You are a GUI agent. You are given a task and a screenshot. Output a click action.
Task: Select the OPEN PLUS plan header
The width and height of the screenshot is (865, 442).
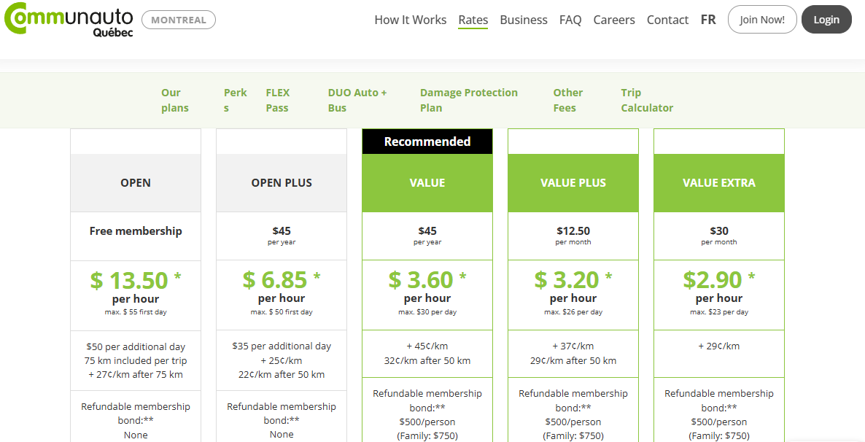(x=282, y=182)
